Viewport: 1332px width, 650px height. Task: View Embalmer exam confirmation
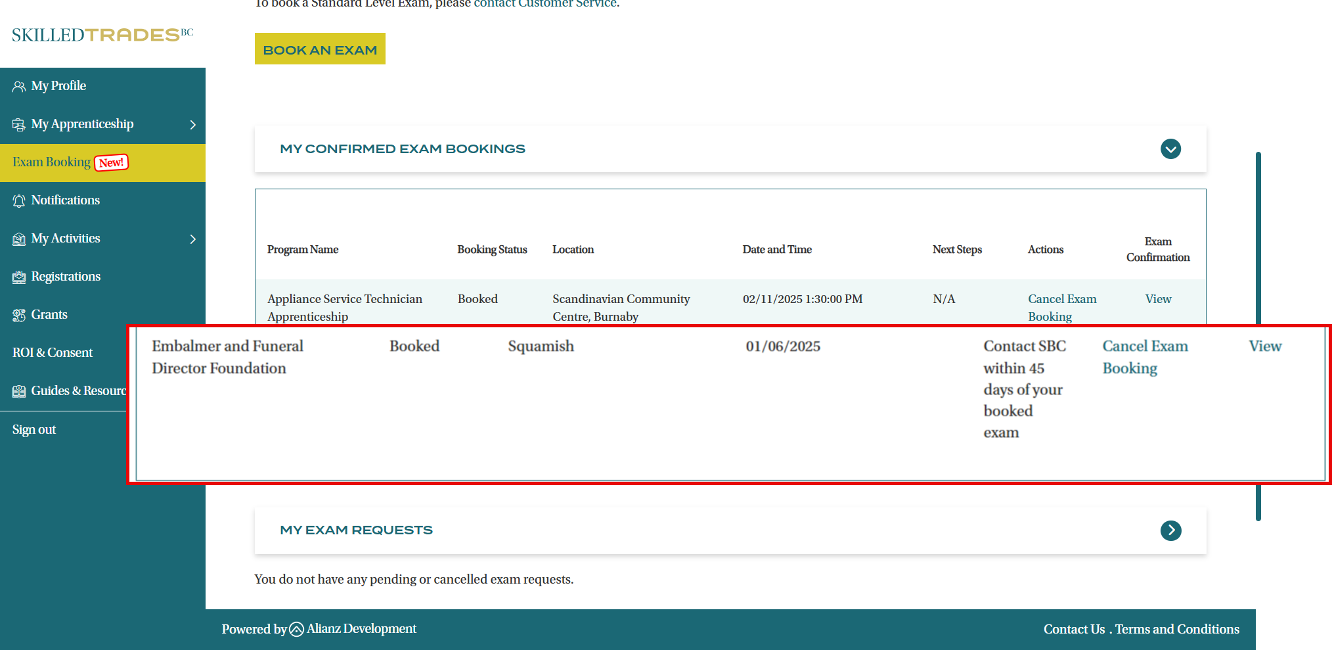[1264, 346]
